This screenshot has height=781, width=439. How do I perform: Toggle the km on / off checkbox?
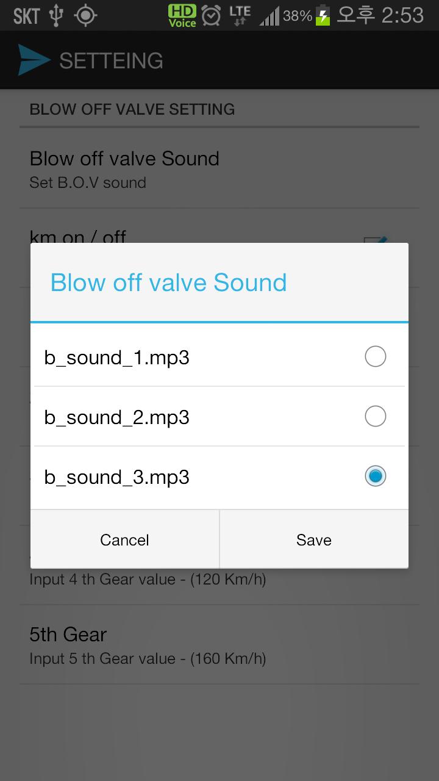[376, 239]
